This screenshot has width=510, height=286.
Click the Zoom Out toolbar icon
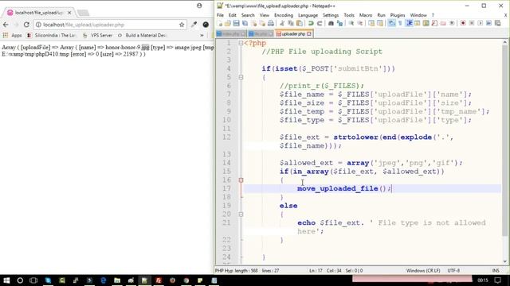coord(359,23)
